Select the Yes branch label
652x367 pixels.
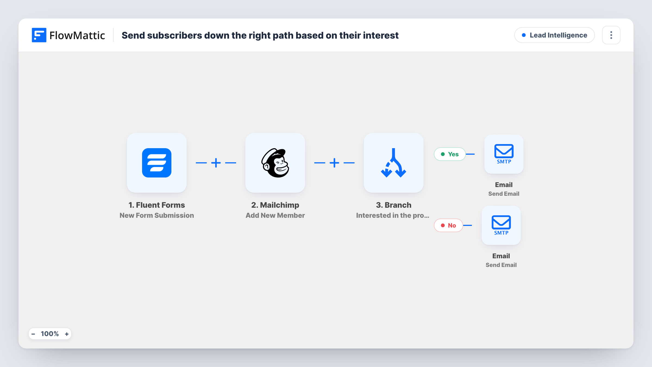click(x=450, y=154)
